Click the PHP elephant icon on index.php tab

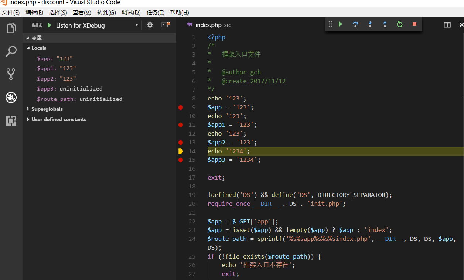point(190,25)
